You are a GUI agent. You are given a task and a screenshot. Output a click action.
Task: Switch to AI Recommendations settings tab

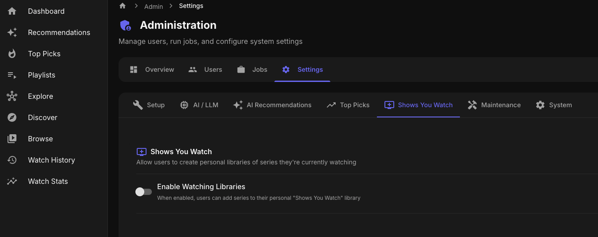coord(272,105)
